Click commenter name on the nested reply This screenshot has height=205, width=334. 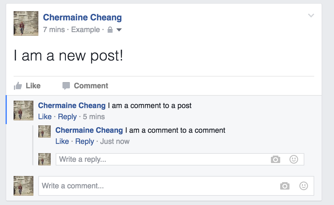coord(89,130)
